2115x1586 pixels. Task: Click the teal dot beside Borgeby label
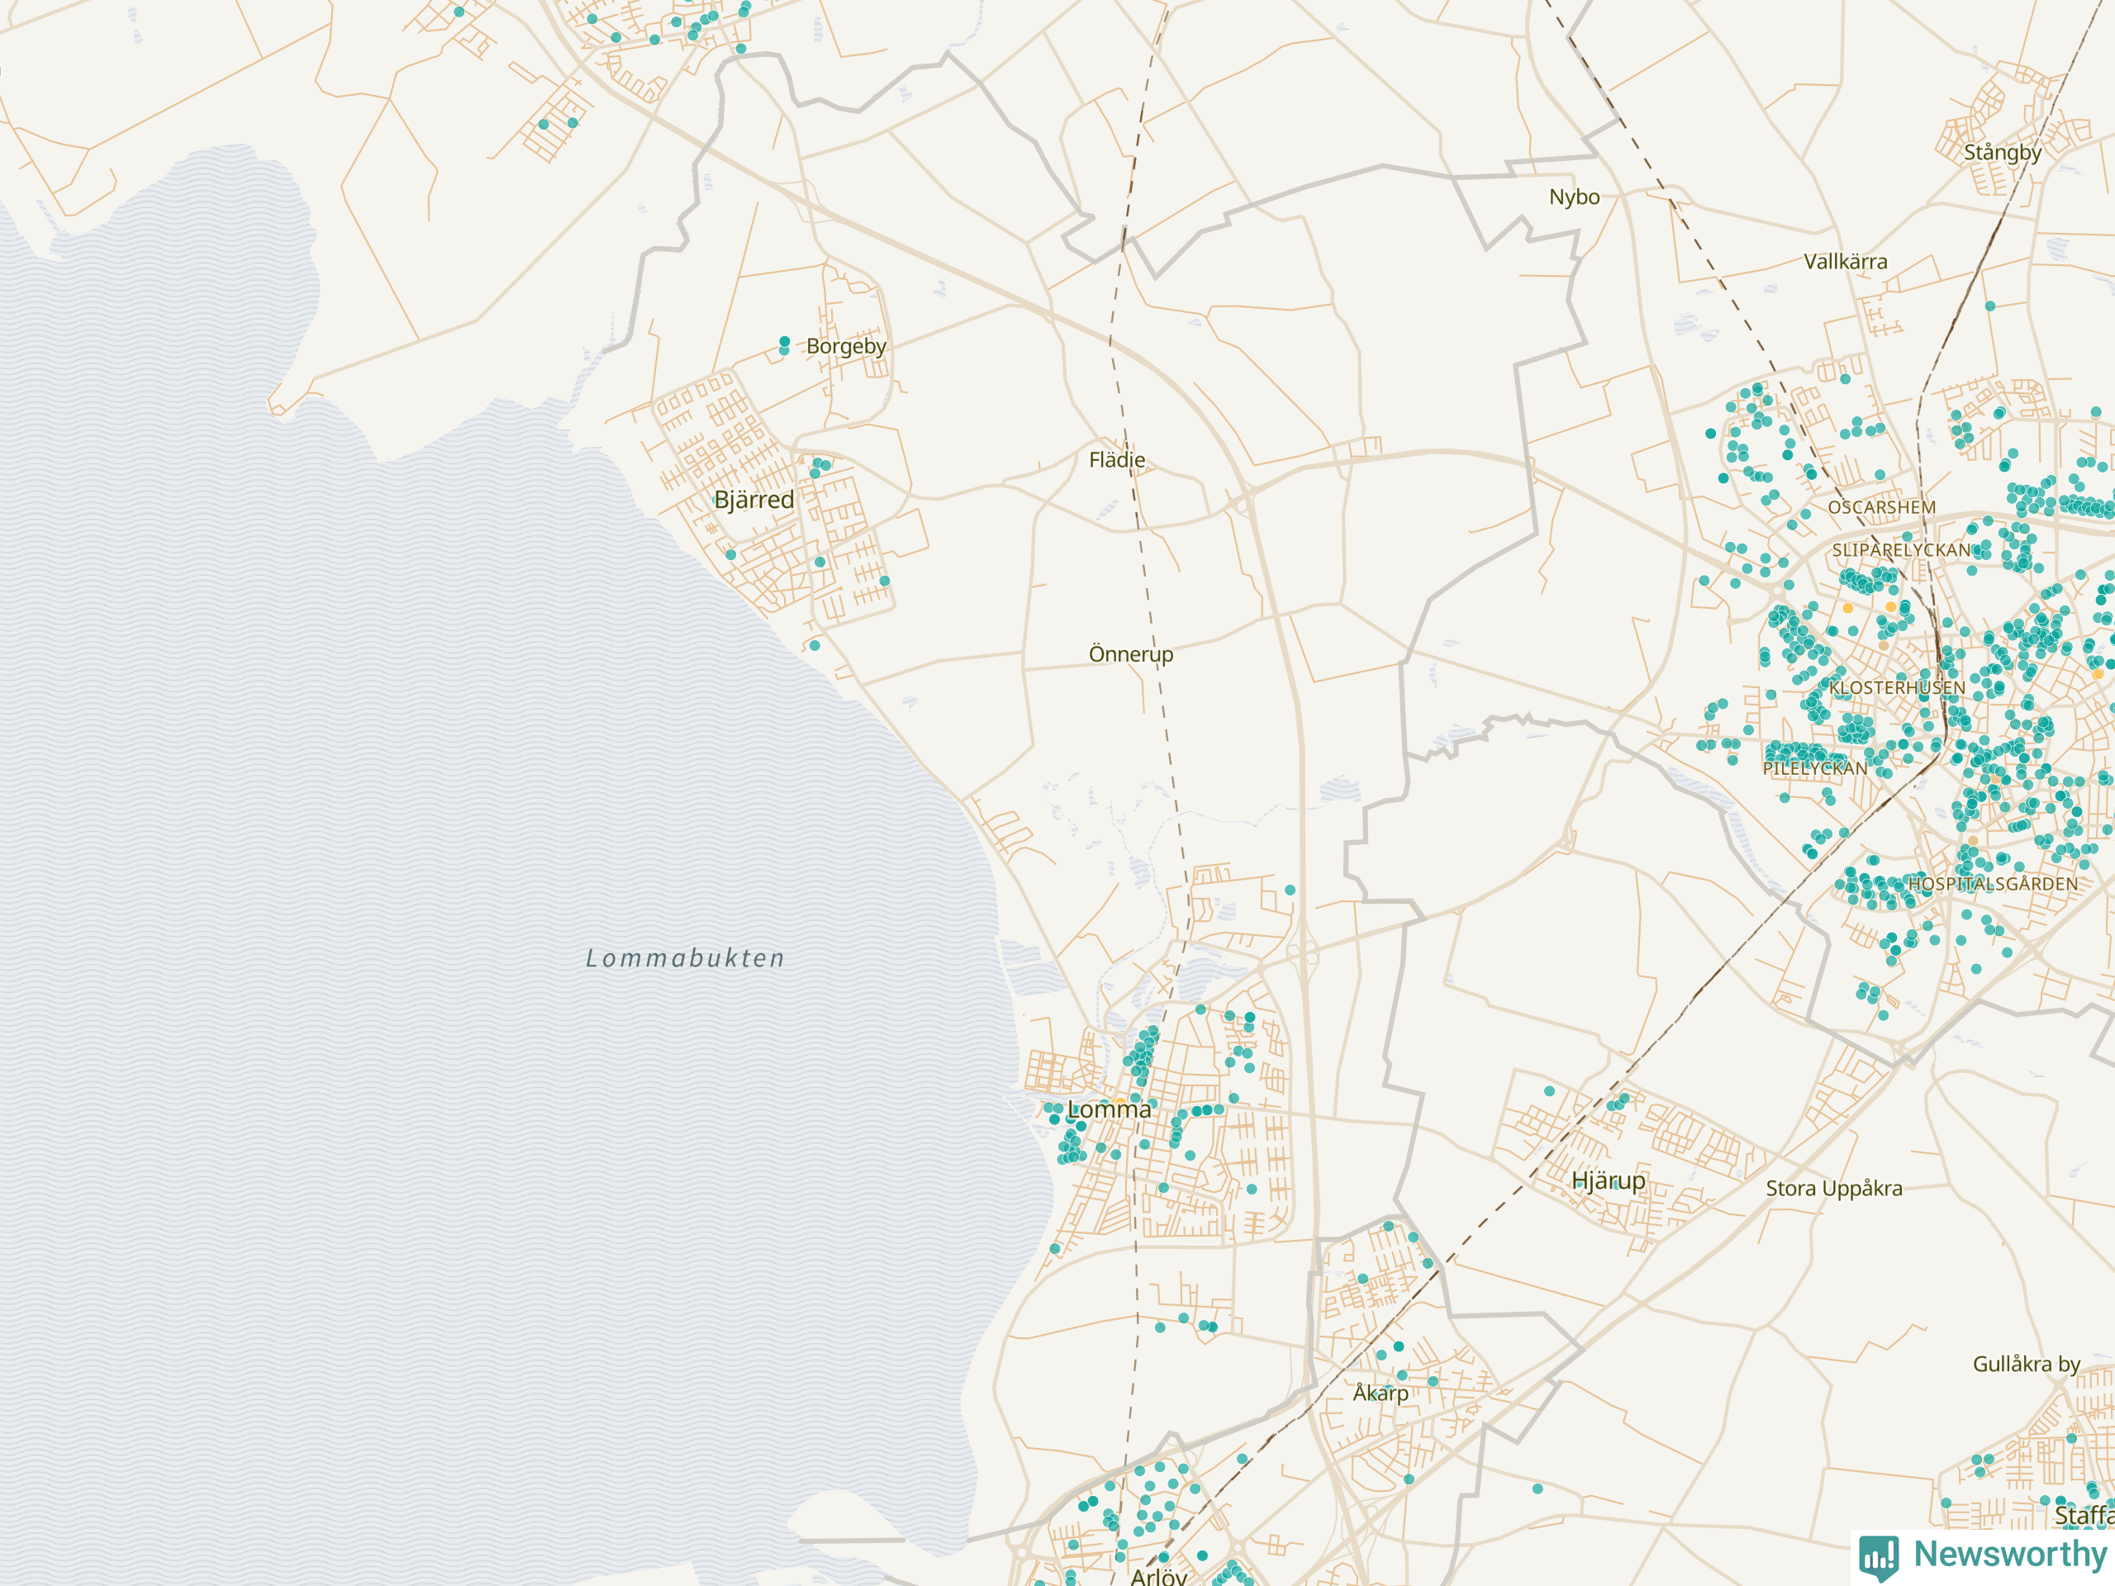(x=784, y=342)
